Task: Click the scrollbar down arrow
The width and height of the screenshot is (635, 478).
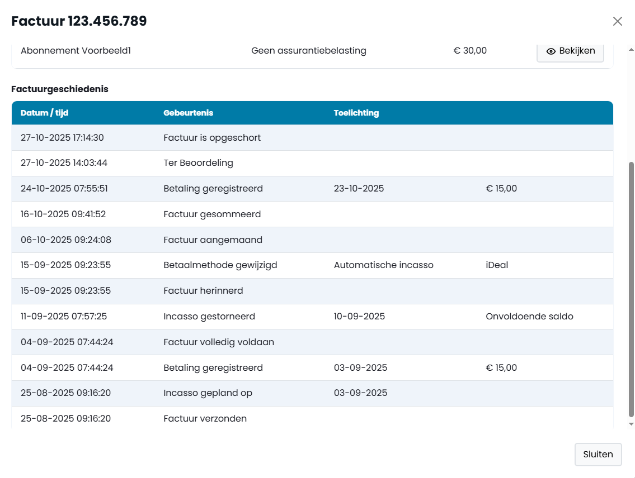Action: click(631, 424)
